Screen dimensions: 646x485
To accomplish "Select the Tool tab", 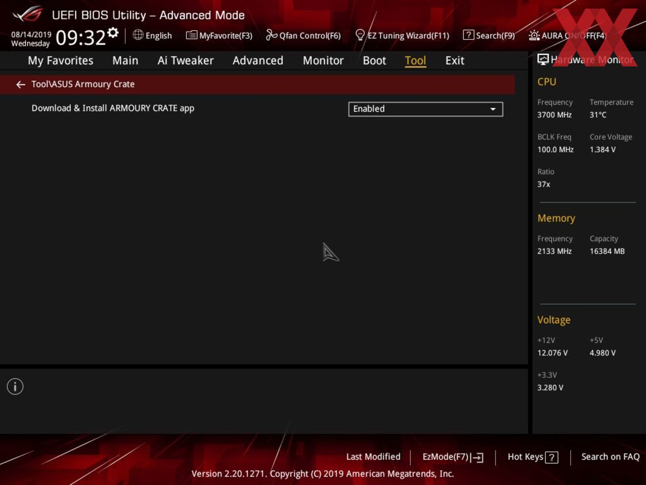I will (415, 60).
